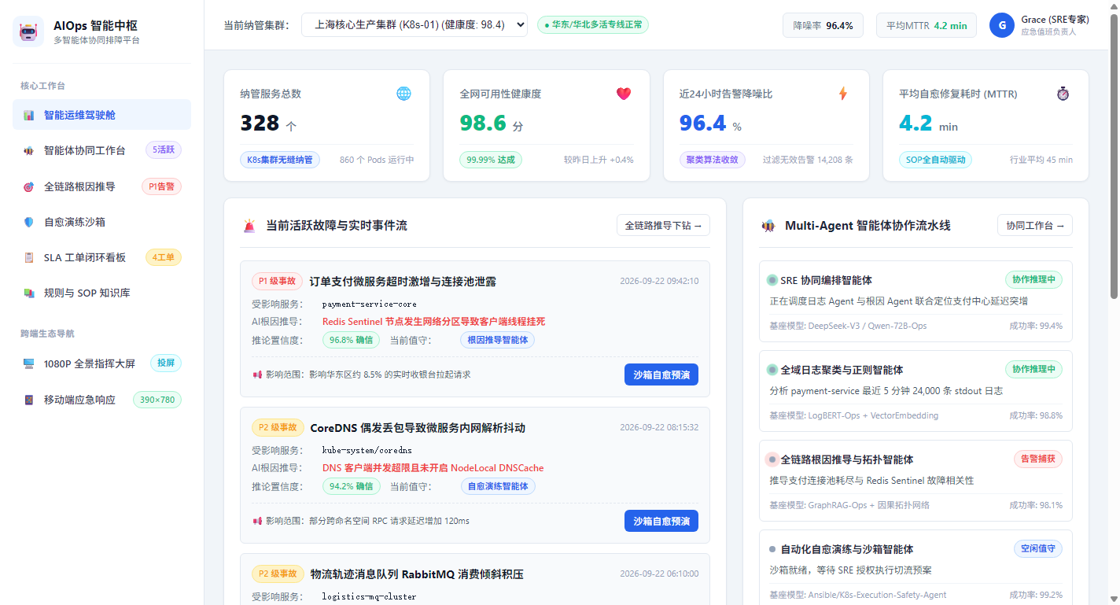Viewport: 1120px width, 605px height.
Task: Click the lightning icon on 告警降噪比 card
Action: [843, 94]
